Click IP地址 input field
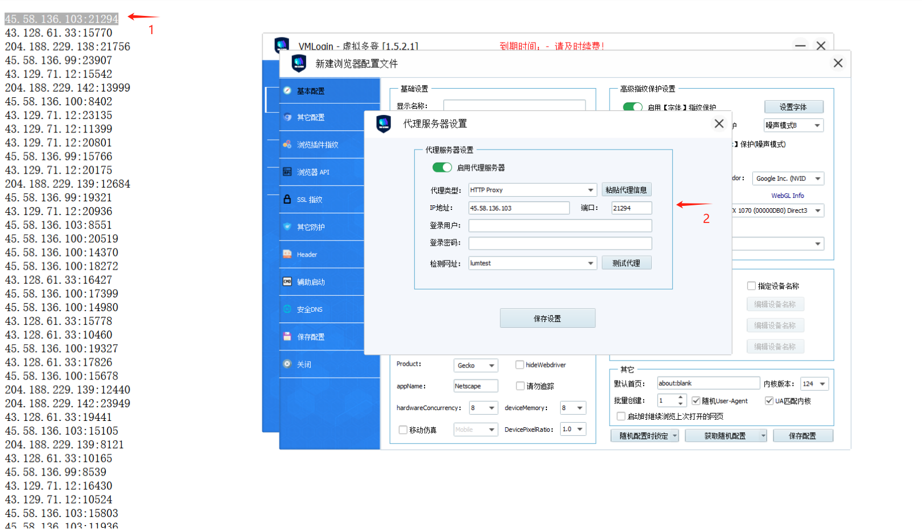This screenshot has width=922, height=529. tap(518, 208)
